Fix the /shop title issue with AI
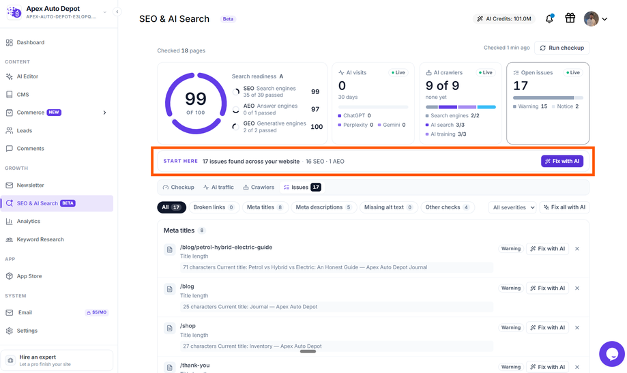The width and height of the screenshot is (627, 373). pos(547,327)
